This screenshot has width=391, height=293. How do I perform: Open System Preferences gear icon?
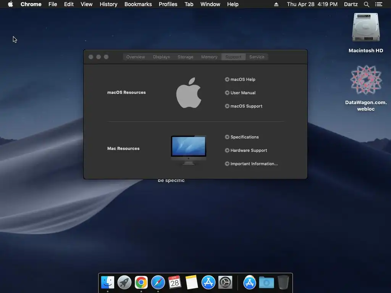point(225,282)
